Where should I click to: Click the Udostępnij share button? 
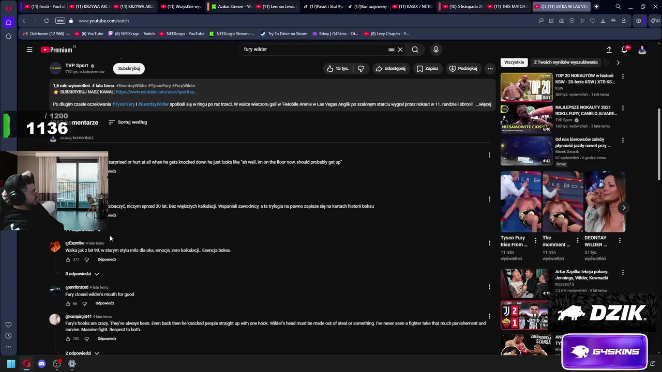tap(390, 68)
